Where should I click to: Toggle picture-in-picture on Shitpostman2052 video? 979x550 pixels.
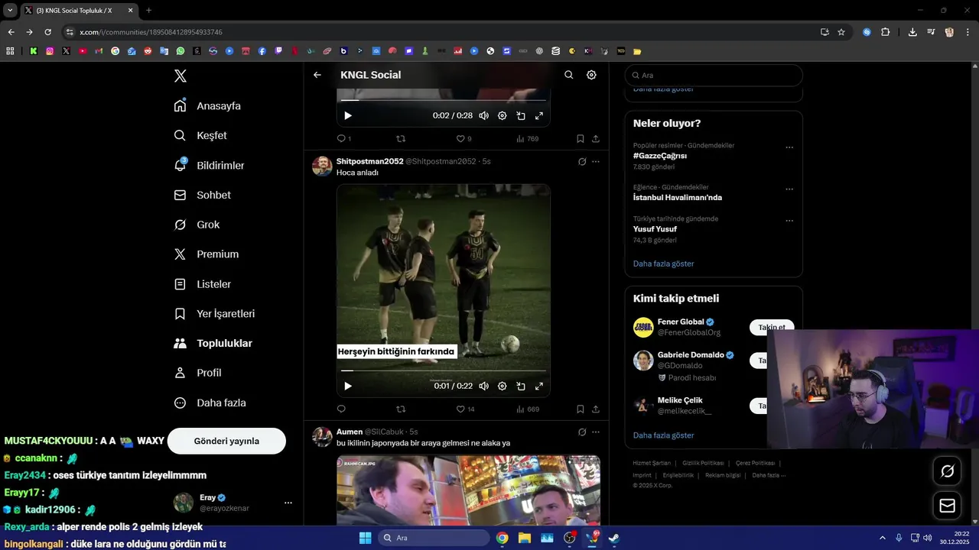[x=520, y=386]
